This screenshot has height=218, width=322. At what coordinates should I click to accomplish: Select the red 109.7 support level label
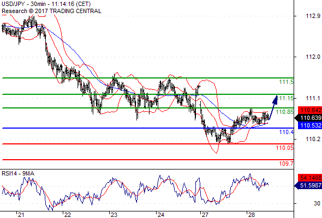pos(287,163)
